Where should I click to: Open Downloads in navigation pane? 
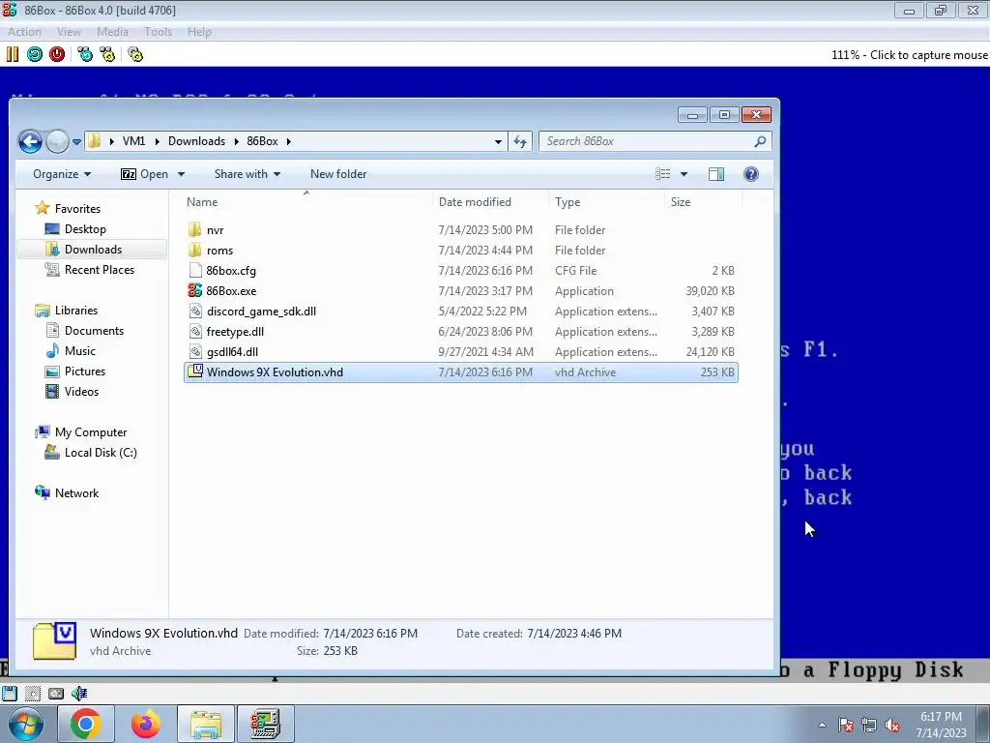click(93, 249)
